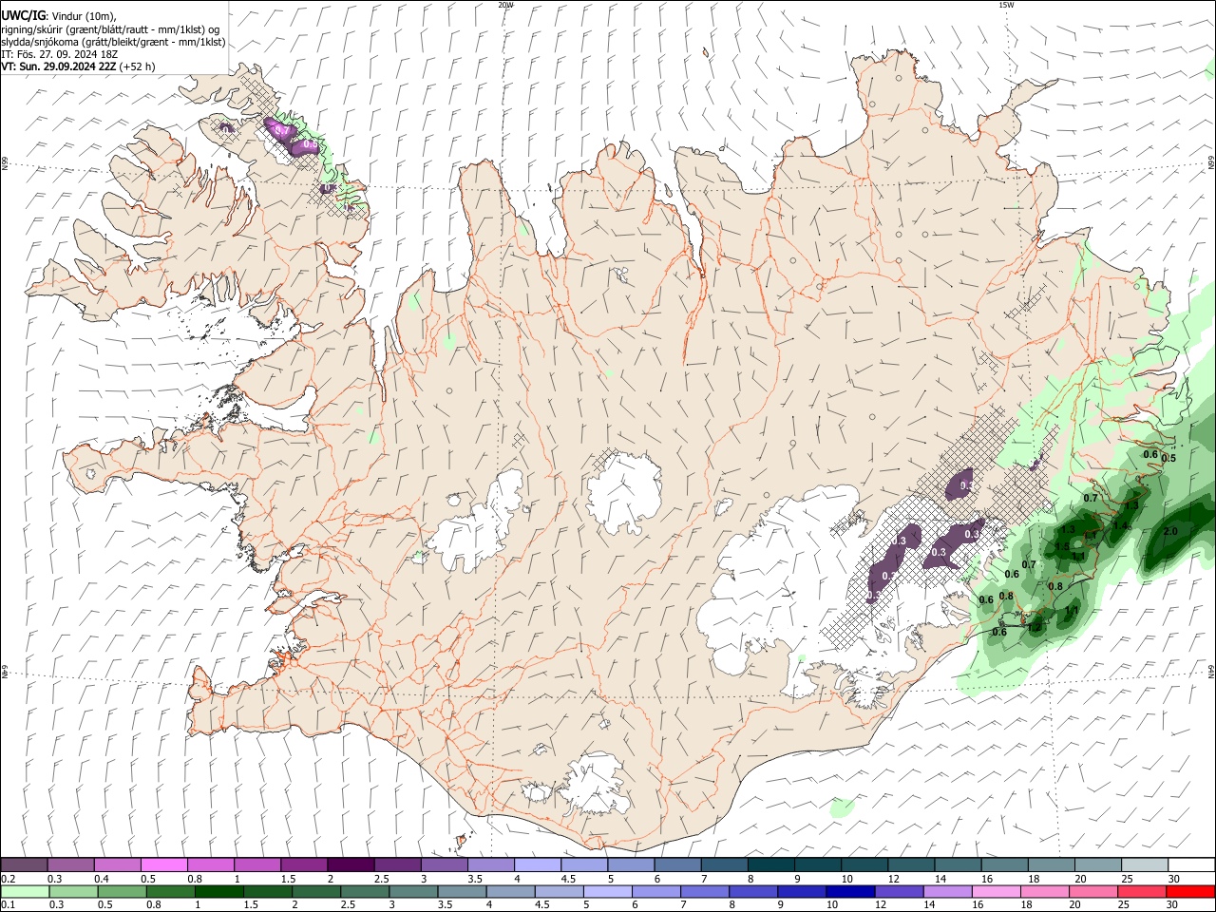Click the pale green 0.1 swatch in the lower rain scale
The width and height of the screenshot is (1216, 912).
[x=25, y=891]
